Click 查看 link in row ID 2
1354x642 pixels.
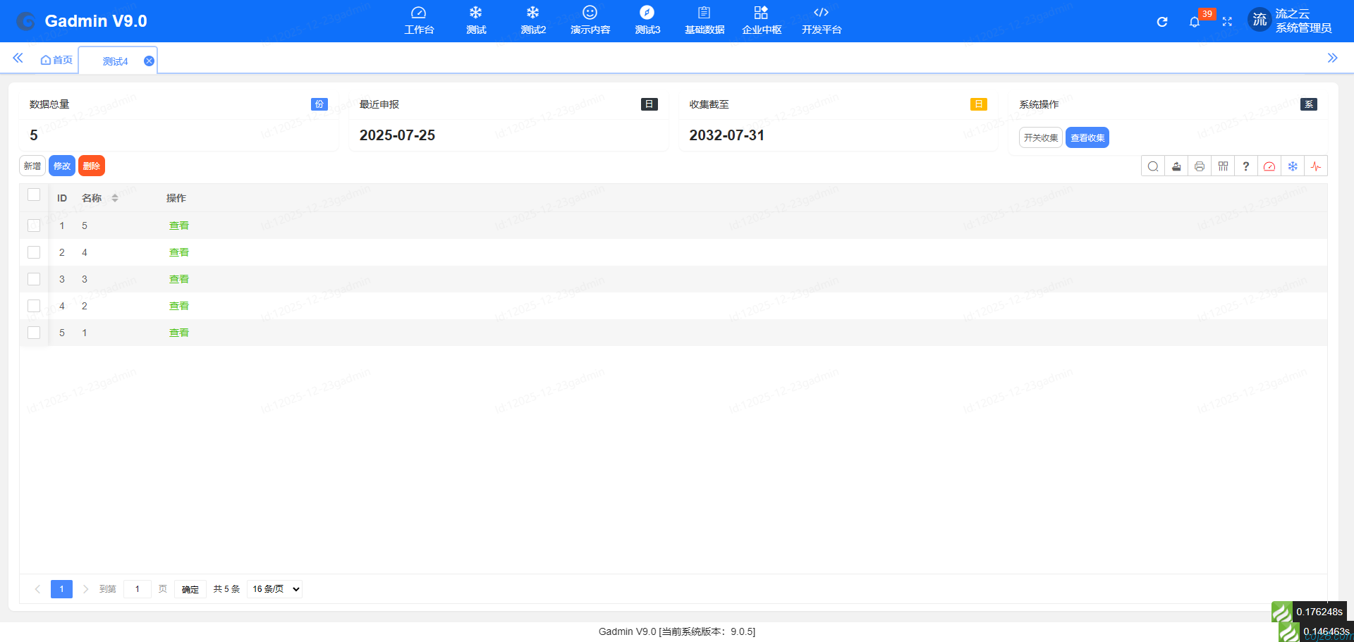click(x=178, y=252)
